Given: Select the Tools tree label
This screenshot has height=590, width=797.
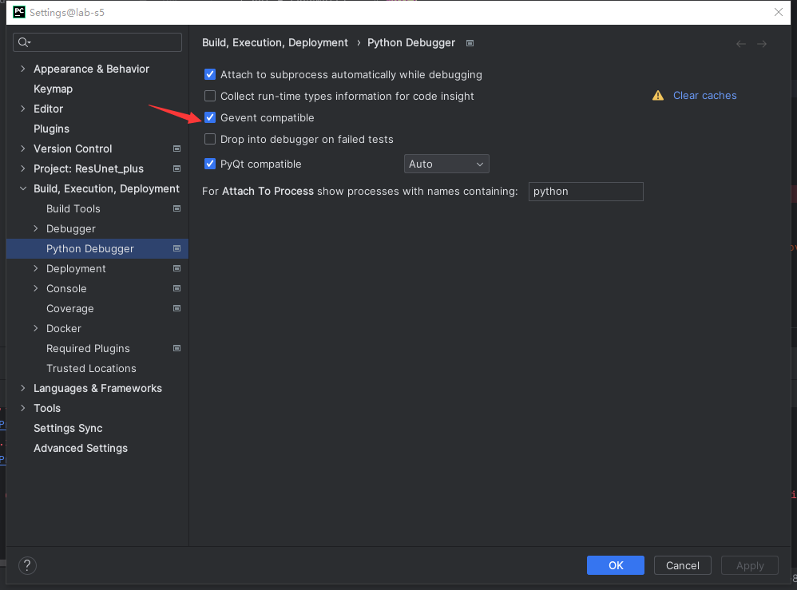Looking at the screenshot, I should 47,408.
